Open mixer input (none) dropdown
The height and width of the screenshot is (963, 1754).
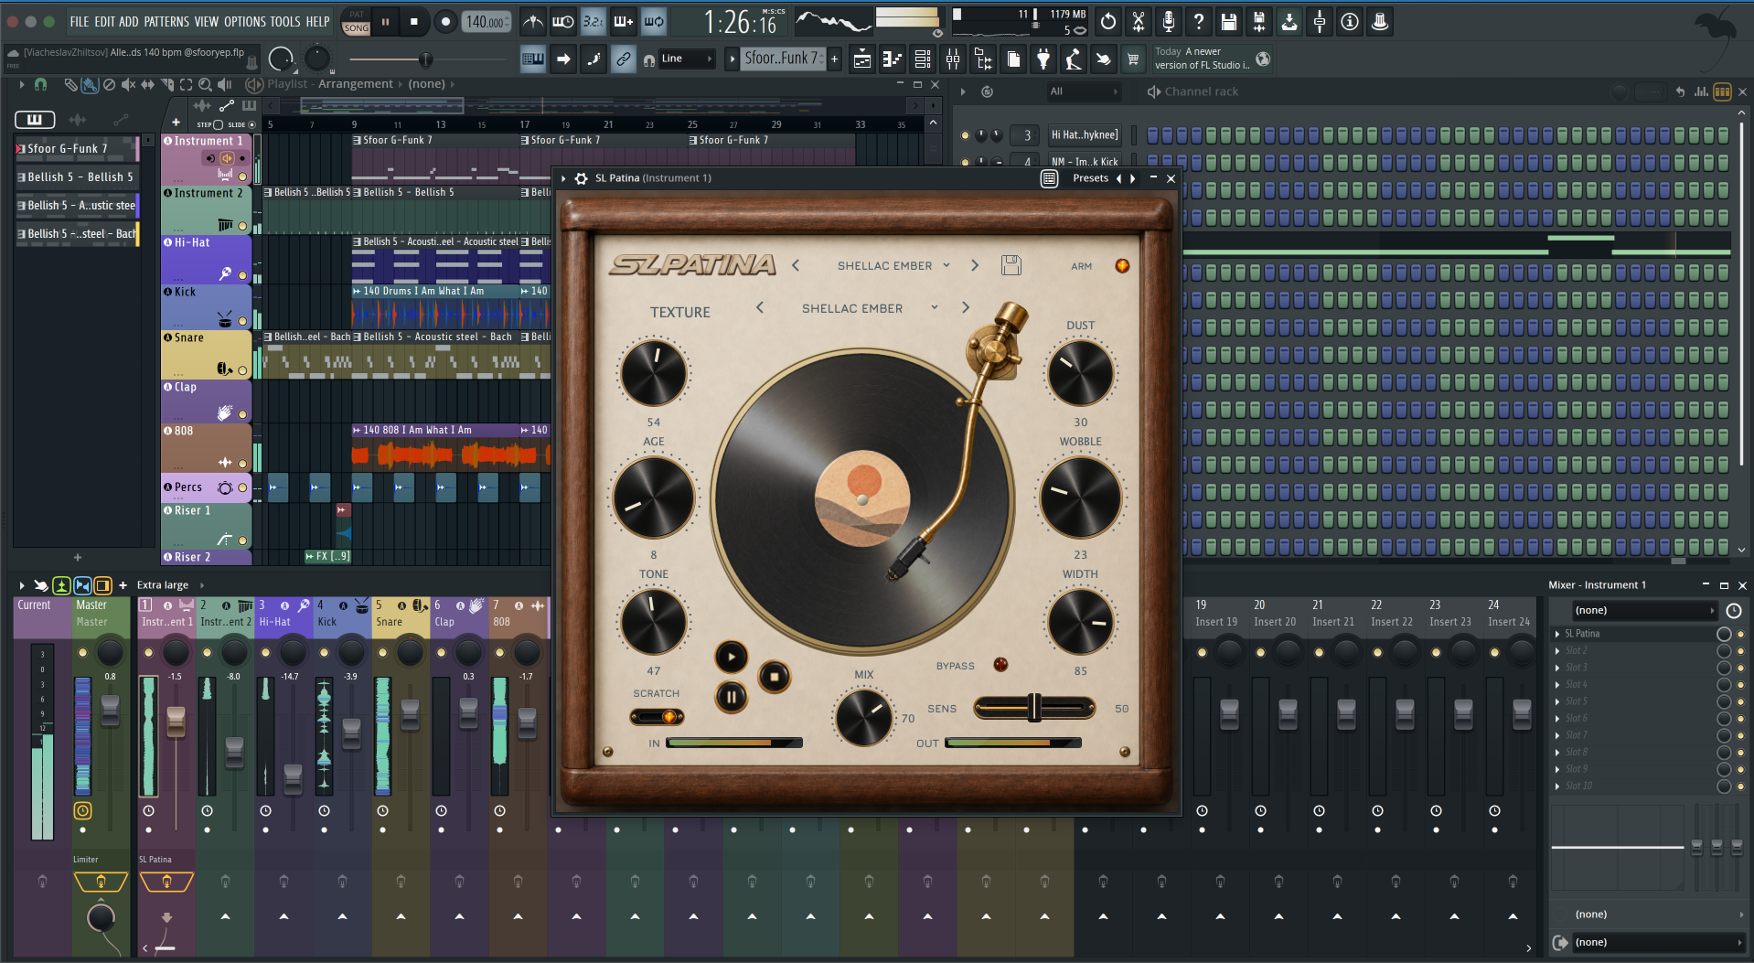(x=1644, y=610)
